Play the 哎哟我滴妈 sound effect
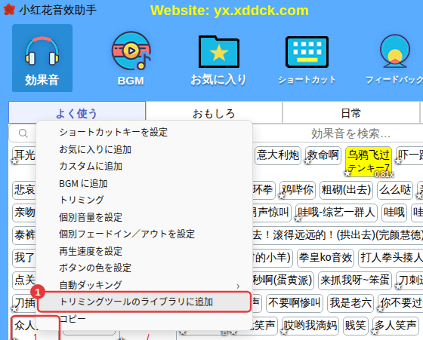The width and height of the screenshot is (423, 340). click(310, 326)
